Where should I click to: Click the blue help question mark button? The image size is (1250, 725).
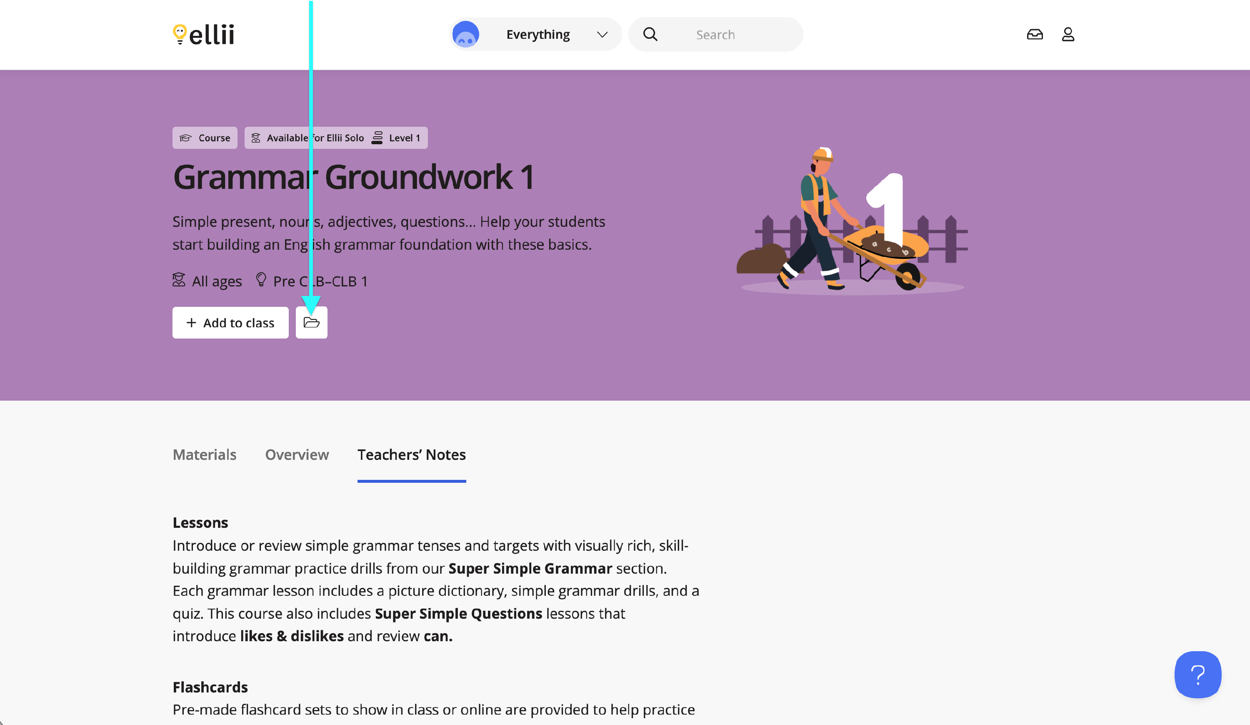(x=1197, y=675)
